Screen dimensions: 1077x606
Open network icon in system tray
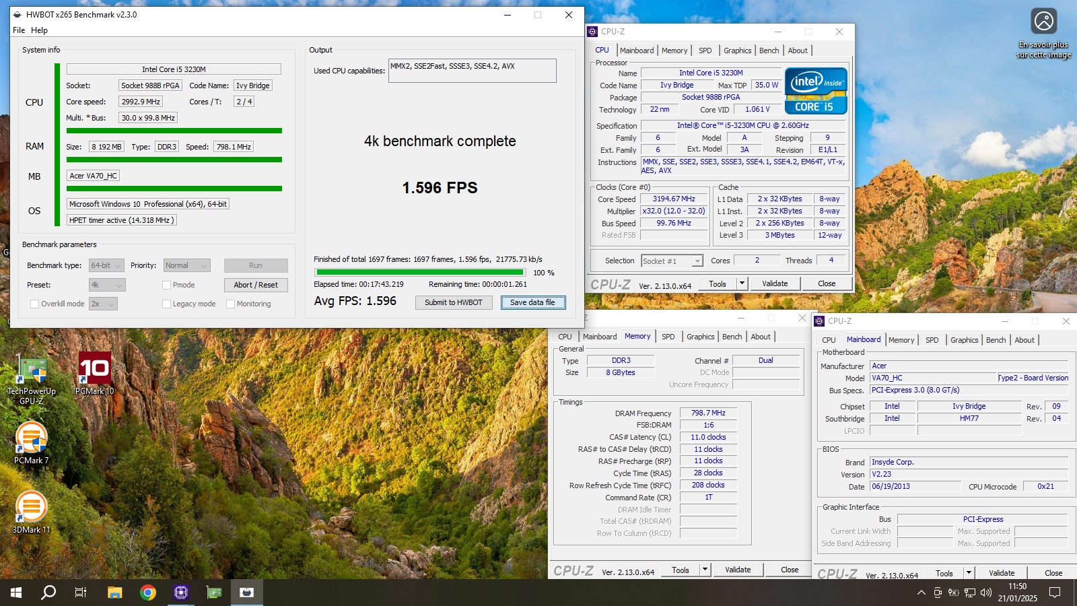(970, 593)
